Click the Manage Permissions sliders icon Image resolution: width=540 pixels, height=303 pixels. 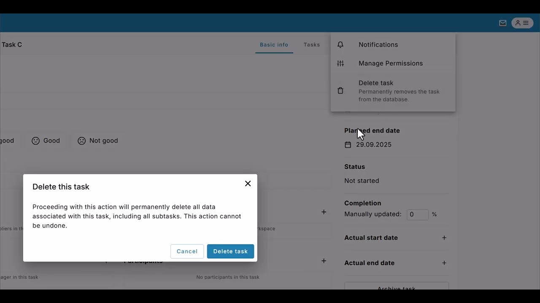340,64
